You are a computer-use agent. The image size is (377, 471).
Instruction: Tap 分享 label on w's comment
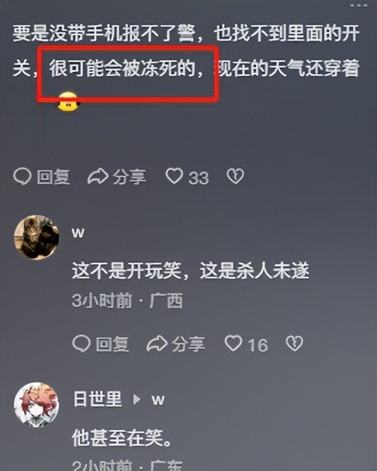pos(188,344)
